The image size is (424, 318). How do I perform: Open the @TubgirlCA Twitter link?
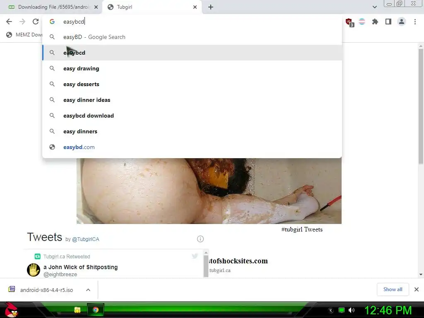pyautogui.click(x=85, y=239)
